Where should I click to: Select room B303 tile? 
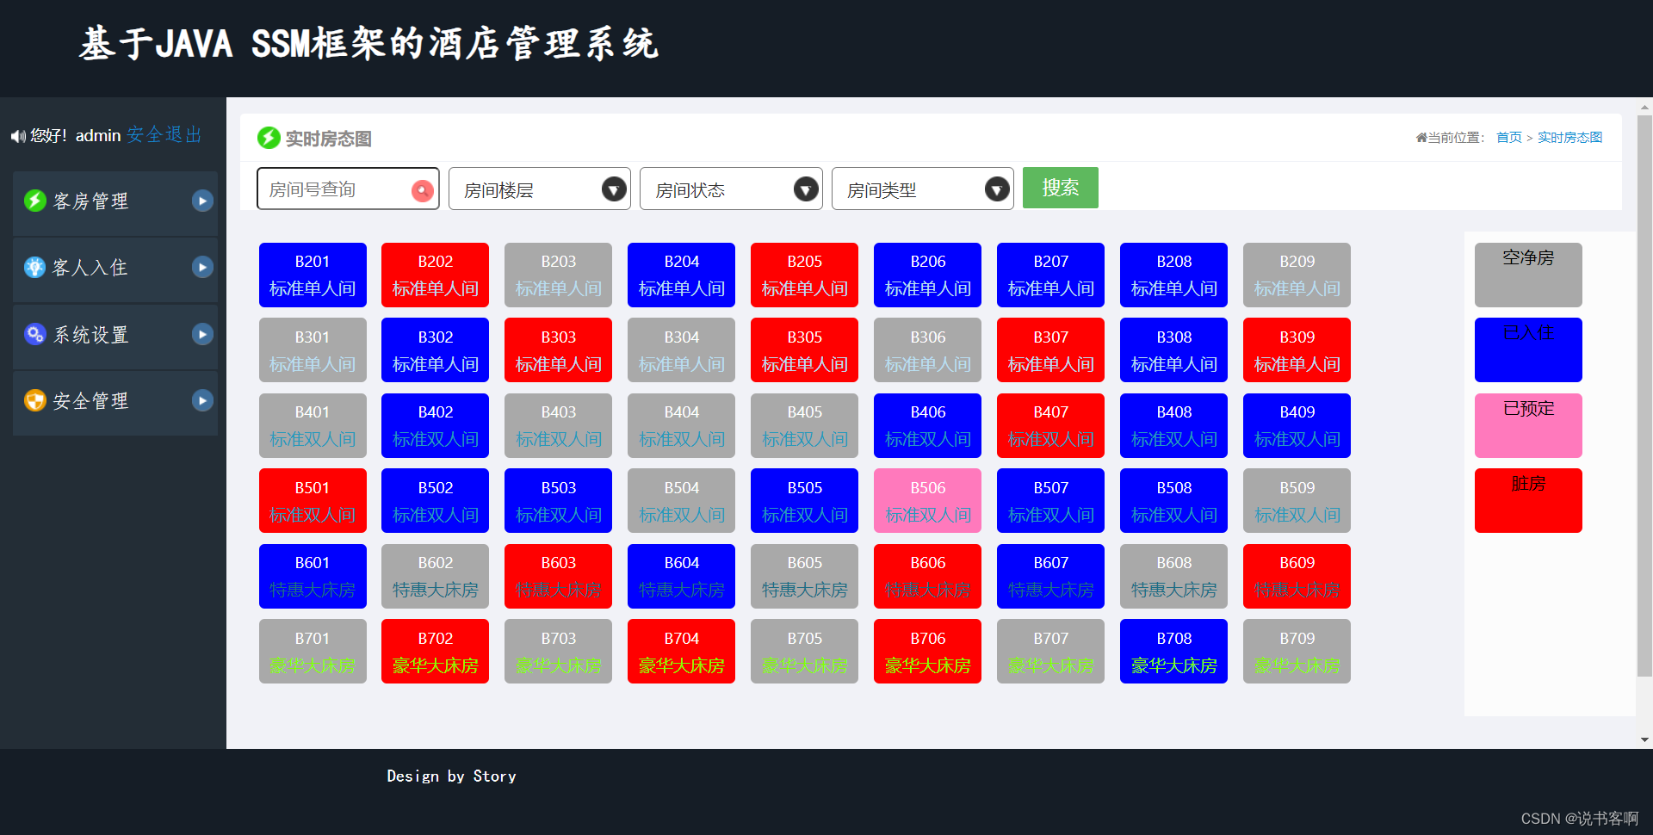tap(559, 349)
